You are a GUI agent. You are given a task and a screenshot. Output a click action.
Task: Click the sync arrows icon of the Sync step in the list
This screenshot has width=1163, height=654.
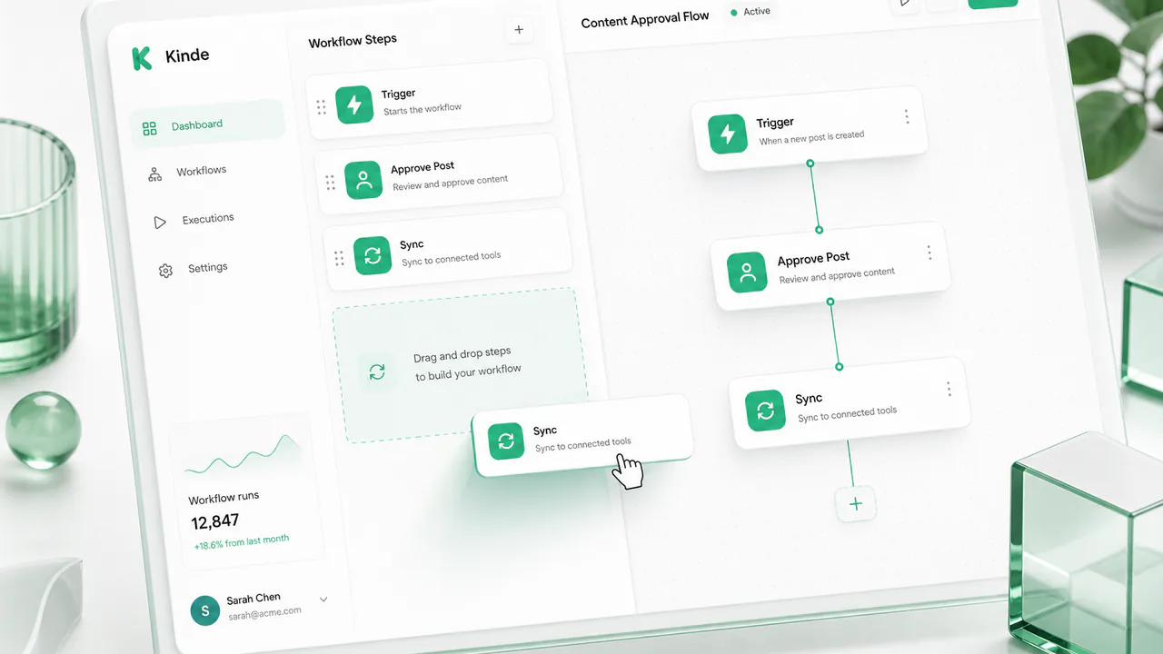(x=373, y=256)
